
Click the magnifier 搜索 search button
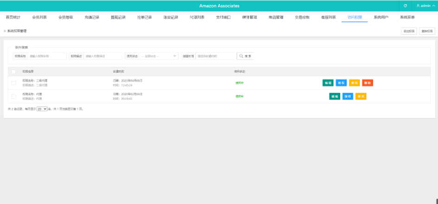pyautogui.click(x=245, y=56)
